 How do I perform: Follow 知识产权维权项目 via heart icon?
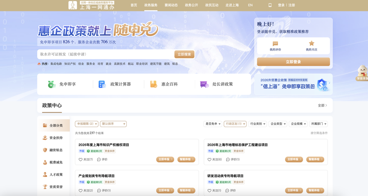[81, 159]
